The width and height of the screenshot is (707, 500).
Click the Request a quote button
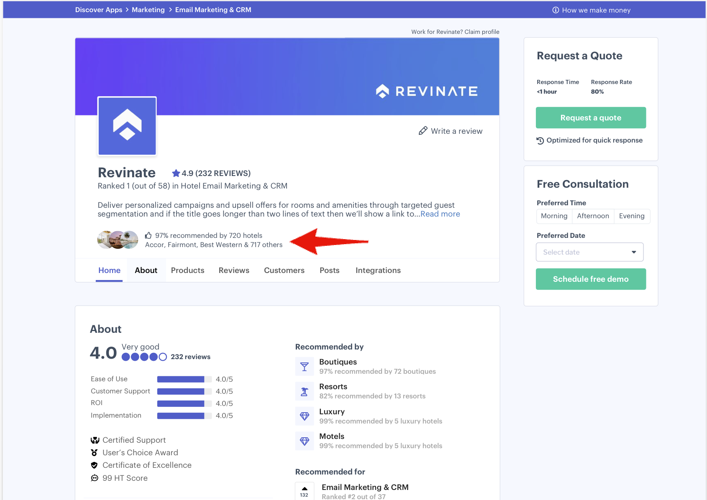591,118
